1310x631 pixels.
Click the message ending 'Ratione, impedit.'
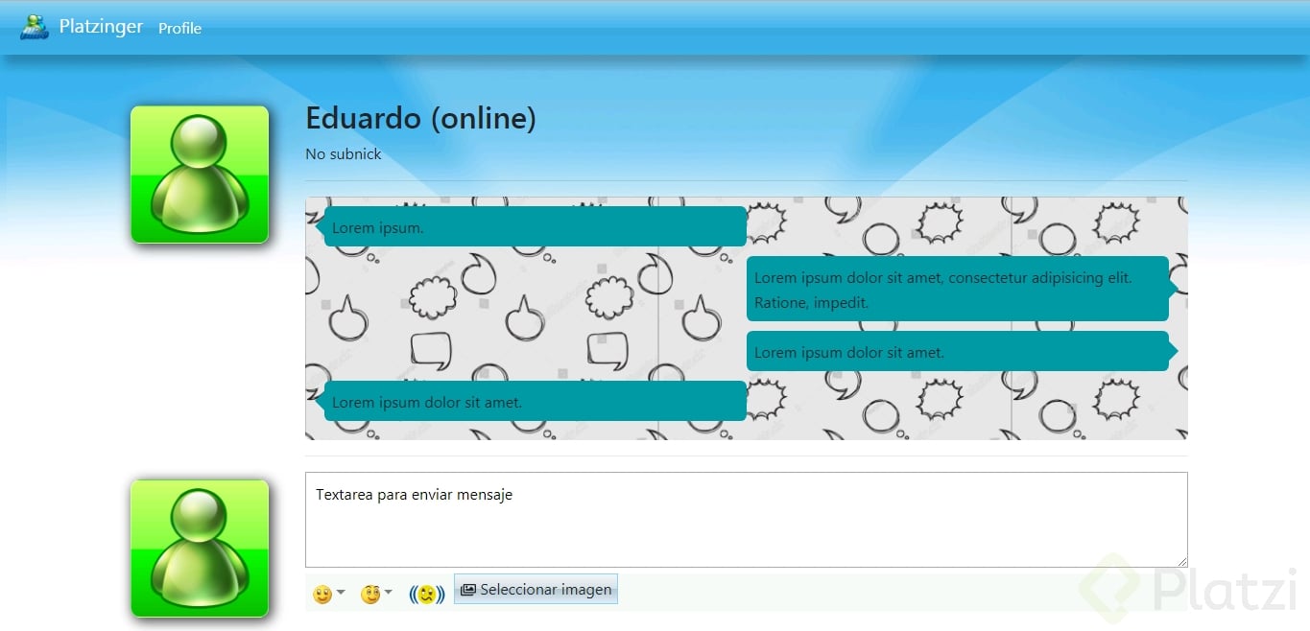pos(962,289)
